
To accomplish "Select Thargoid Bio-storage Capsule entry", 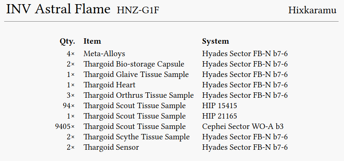I will tap(134, 64).
